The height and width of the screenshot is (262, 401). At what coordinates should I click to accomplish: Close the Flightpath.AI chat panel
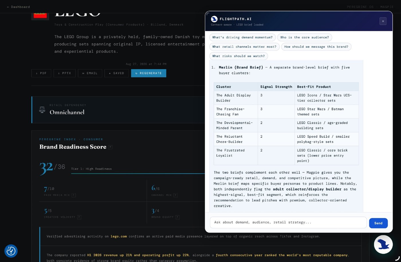point(383,21)
